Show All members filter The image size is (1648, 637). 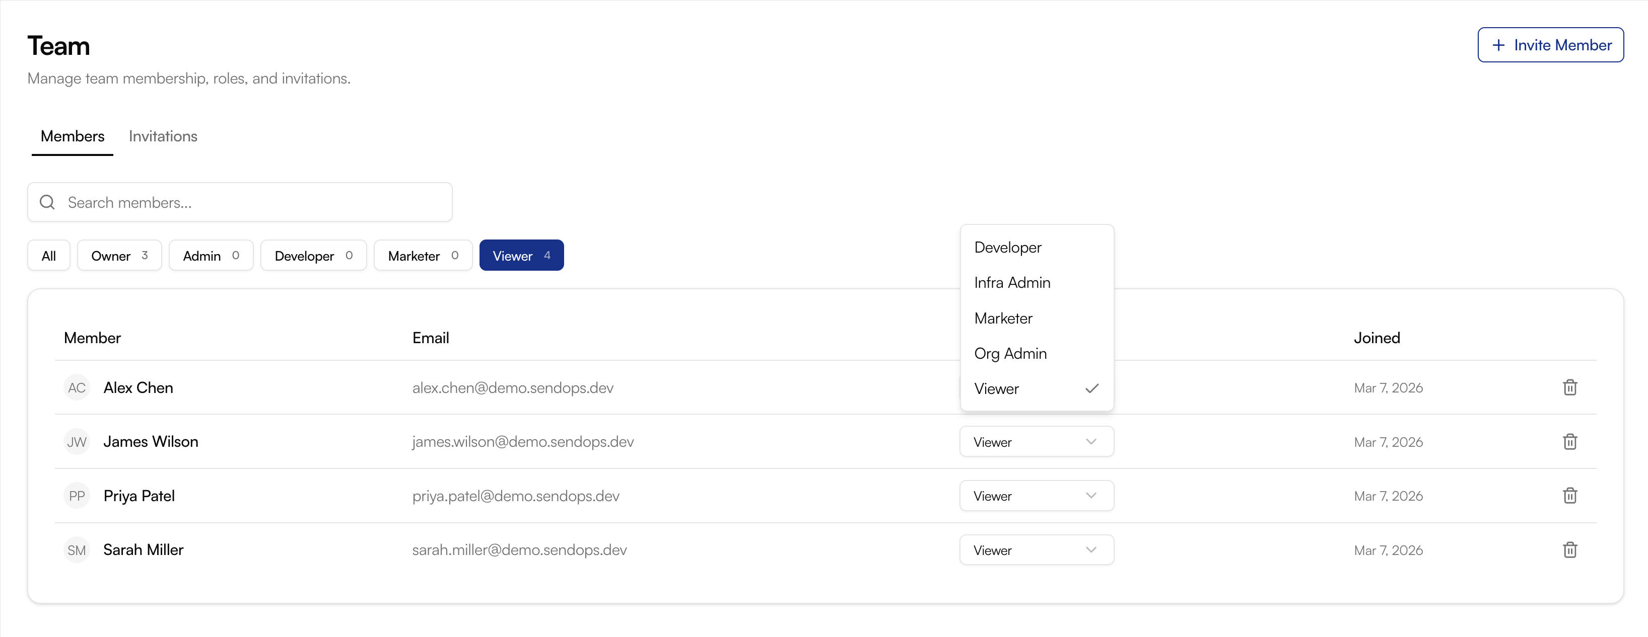point(49,256)
